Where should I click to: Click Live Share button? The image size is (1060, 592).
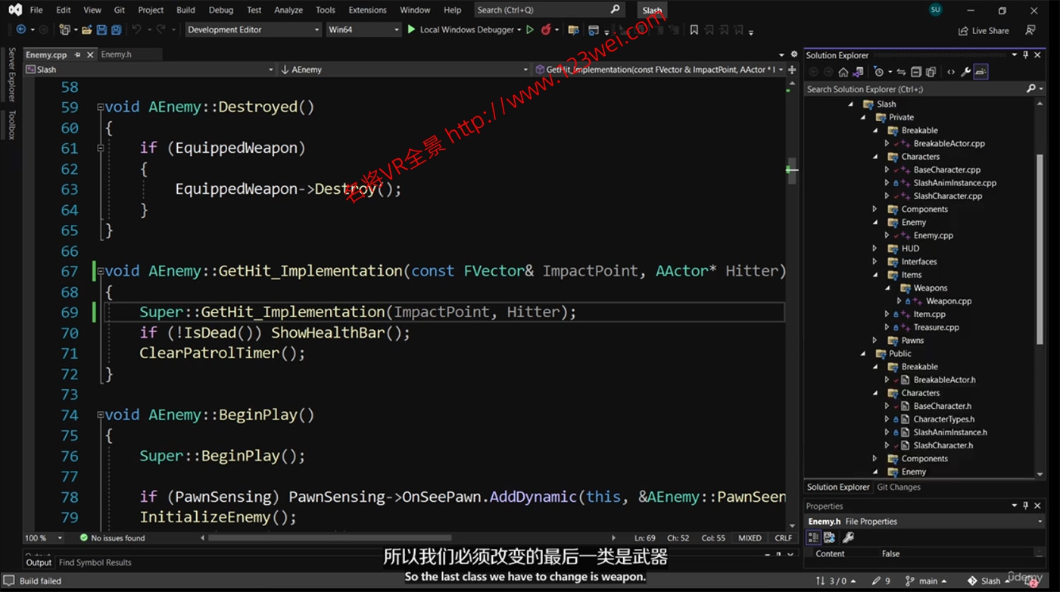(984, 31)
